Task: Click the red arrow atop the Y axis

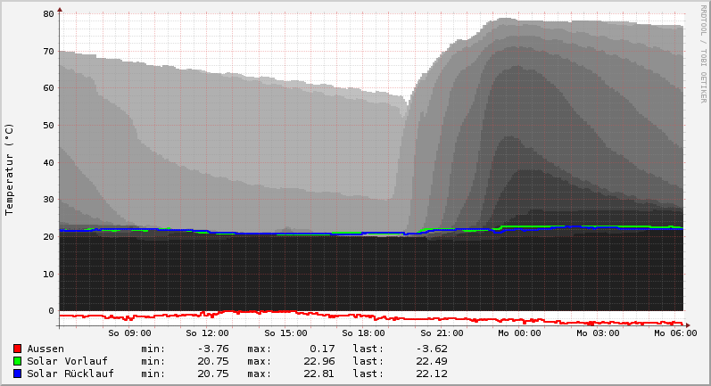Action: click(x=60, y=9)
